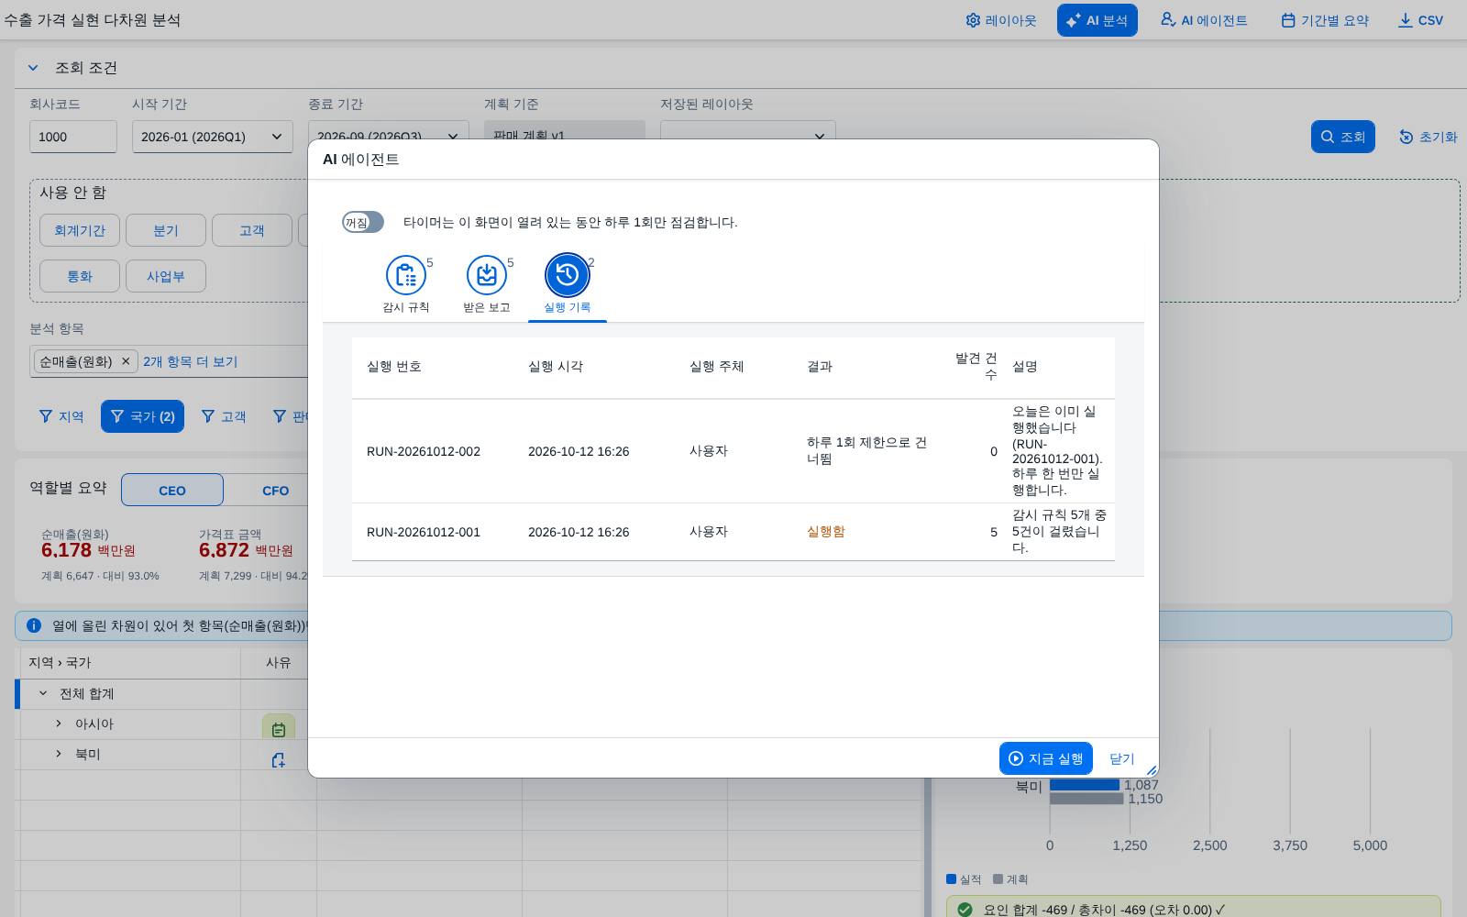1467x917 pixels.
Task: Select the 회계기간 dimension chip
Action: tap(80, 230)
